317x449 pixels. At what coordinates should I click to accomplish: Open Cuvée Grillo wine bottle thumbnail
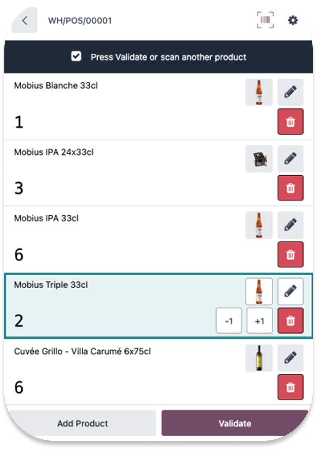coord(259,358)
